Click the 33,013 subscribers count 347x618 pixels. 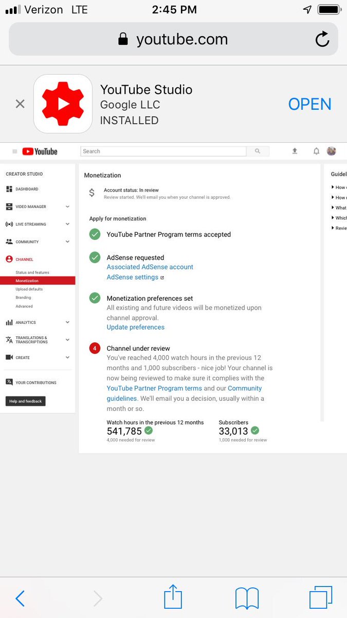[x=233, y=431]
